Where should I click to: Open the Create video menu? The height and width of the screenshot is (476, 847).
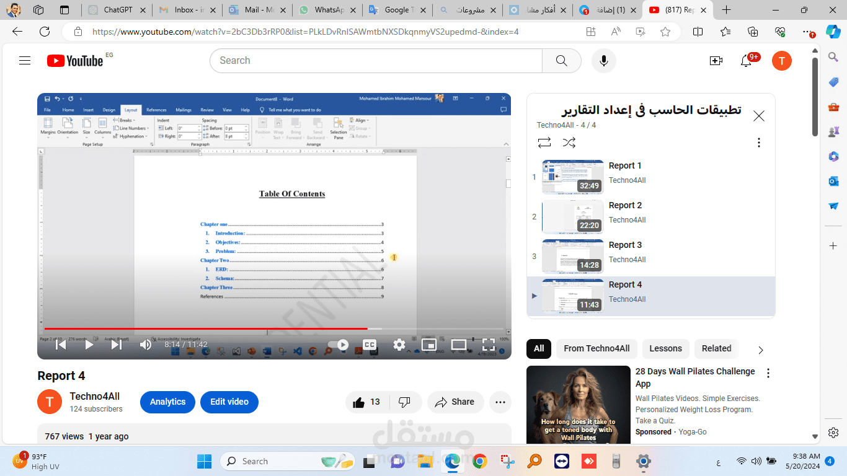click(716, 61)
